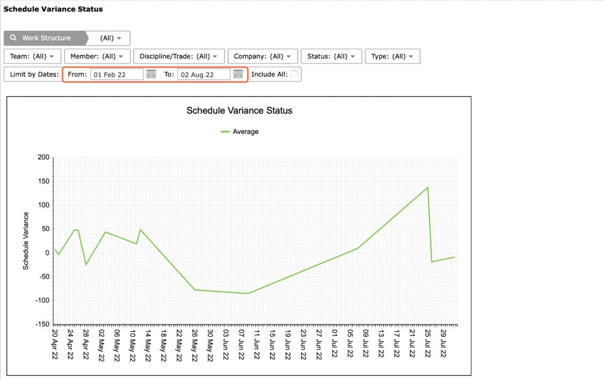Open the Discipline/Trade filter dropdown
Image resolution: width=604 pixels, height=380 pixels.
coord(179,56)
